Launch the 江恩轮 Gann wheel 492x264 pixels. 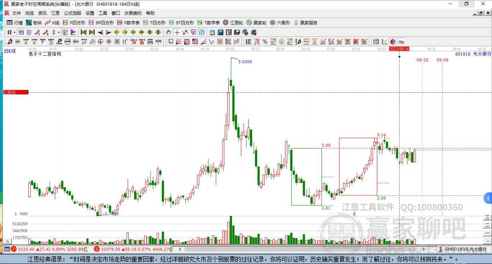pyautogui.click(x=233, y=23)
